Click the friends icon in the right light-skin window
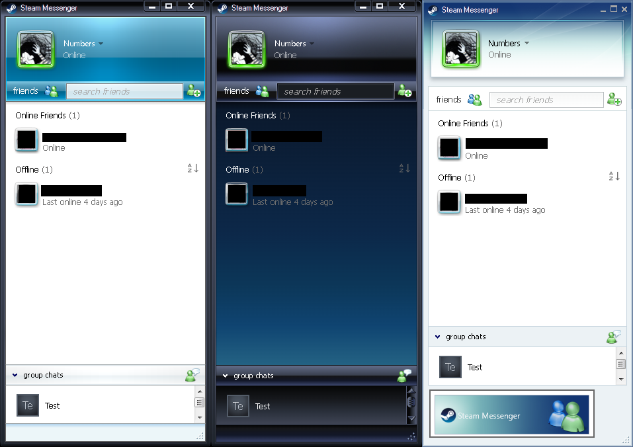The image size is (633, 447). tap(475, 99)
